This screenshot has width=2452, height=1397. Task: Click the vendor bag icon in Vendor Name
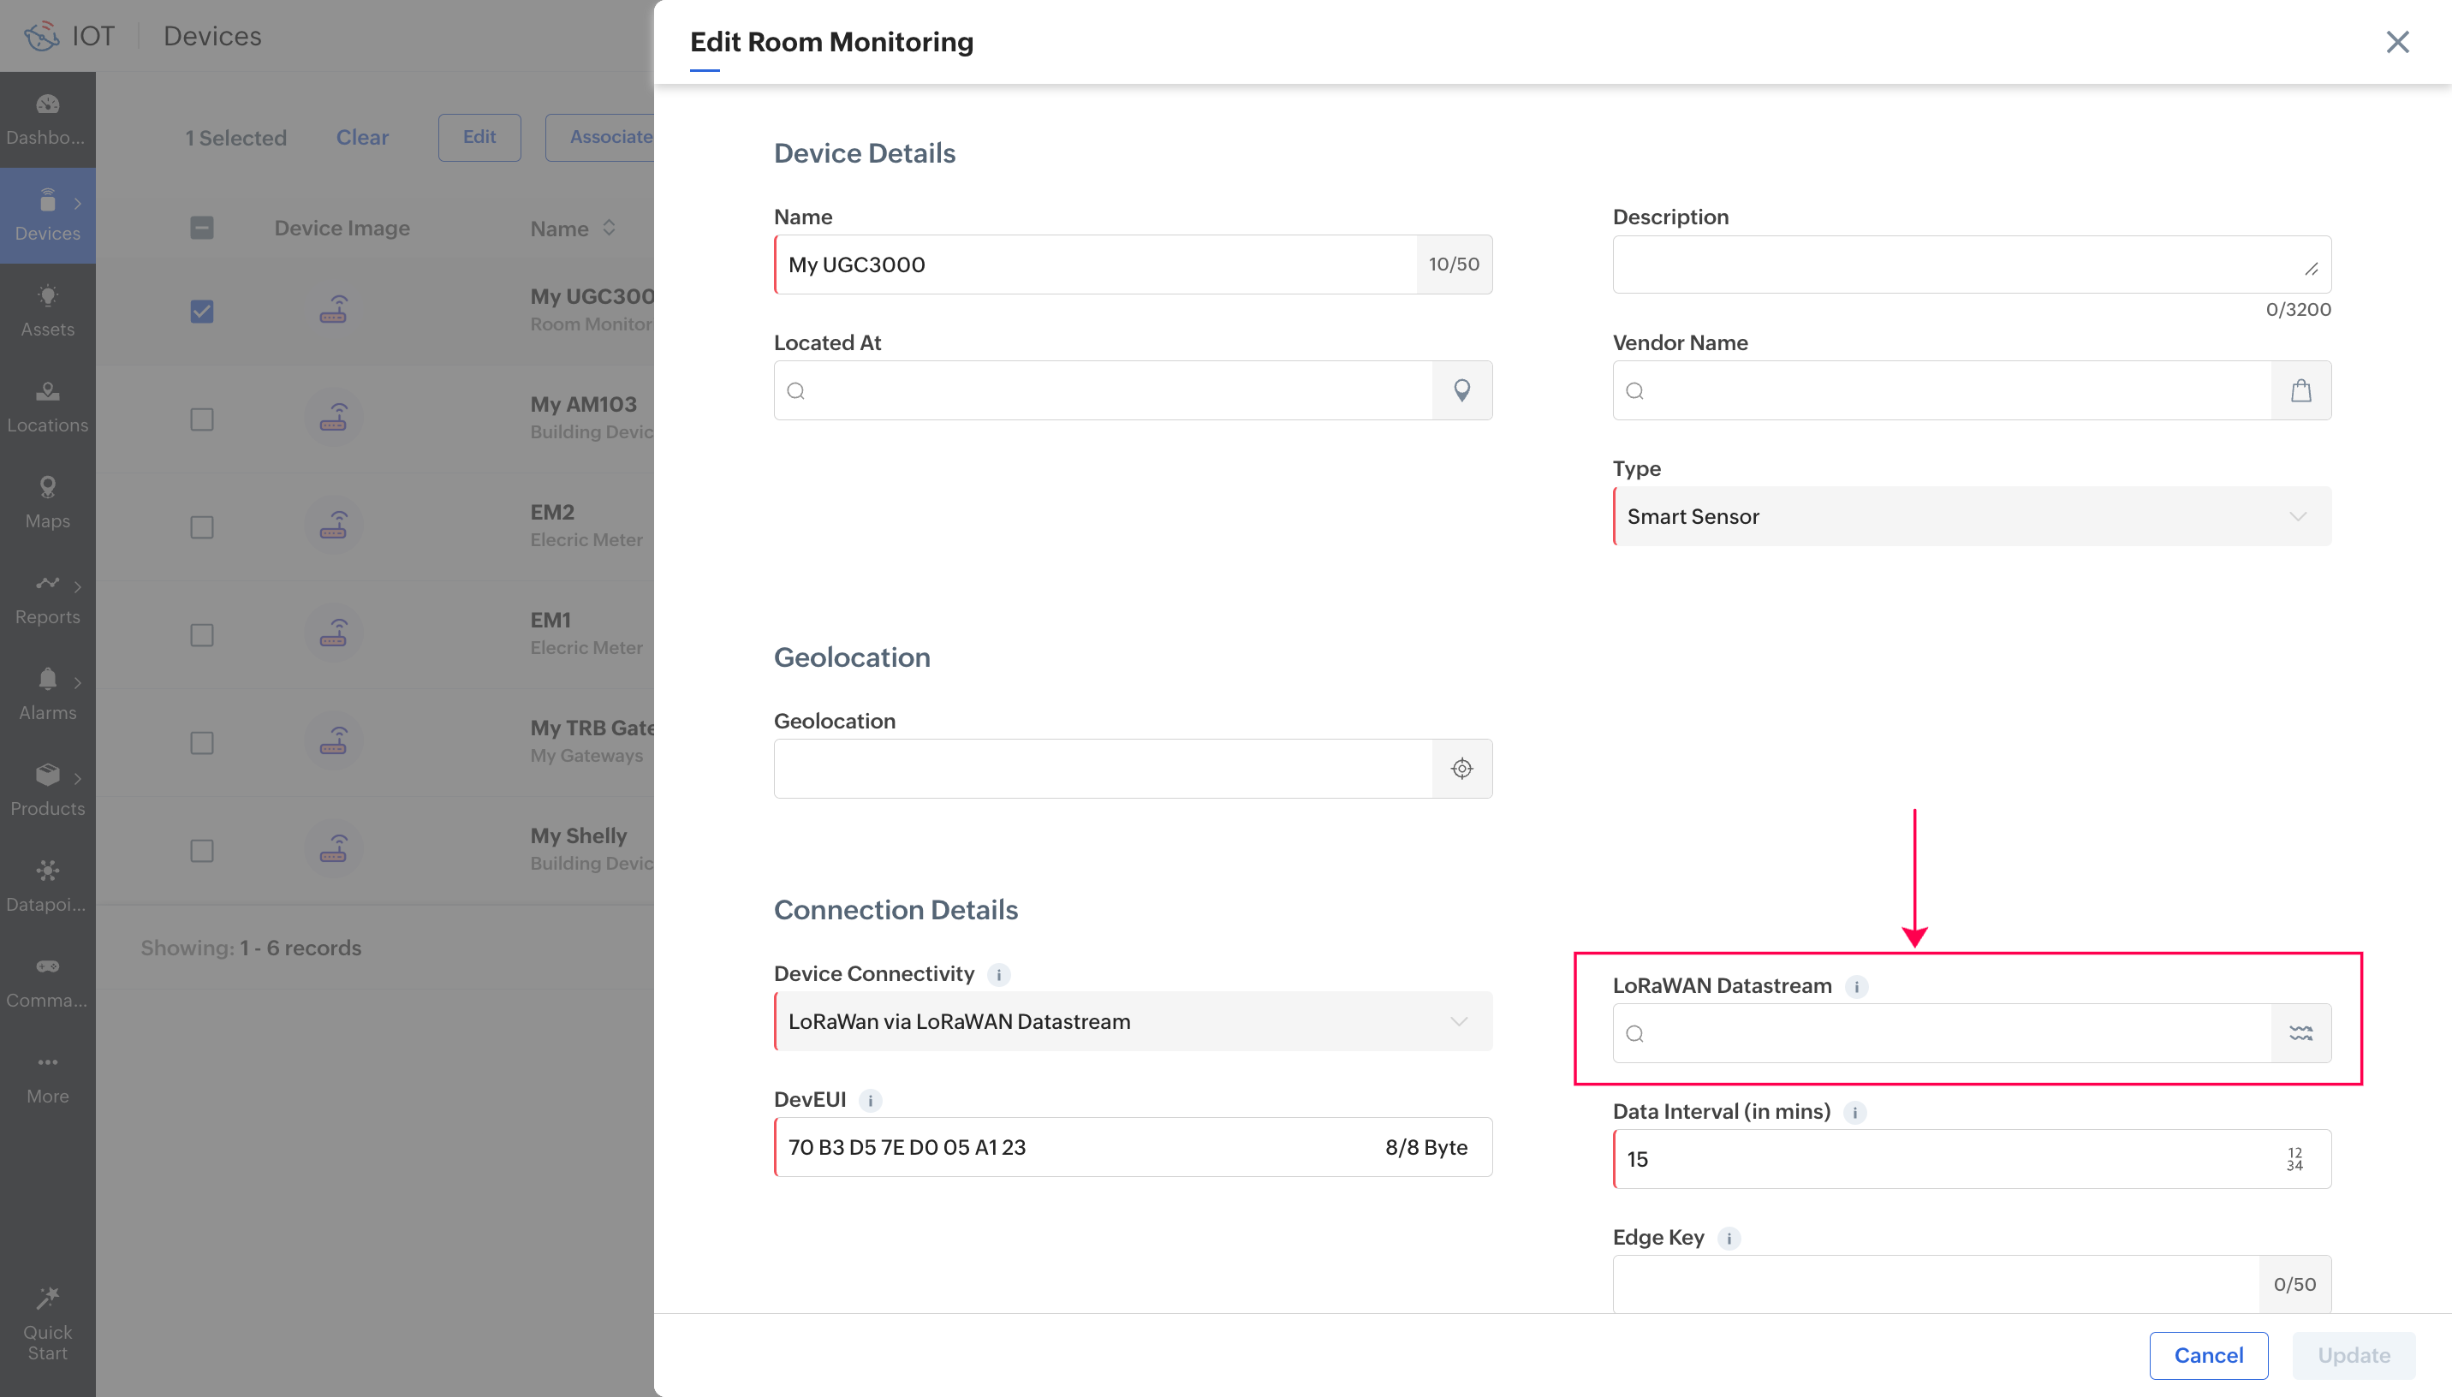pos(2300,390)
